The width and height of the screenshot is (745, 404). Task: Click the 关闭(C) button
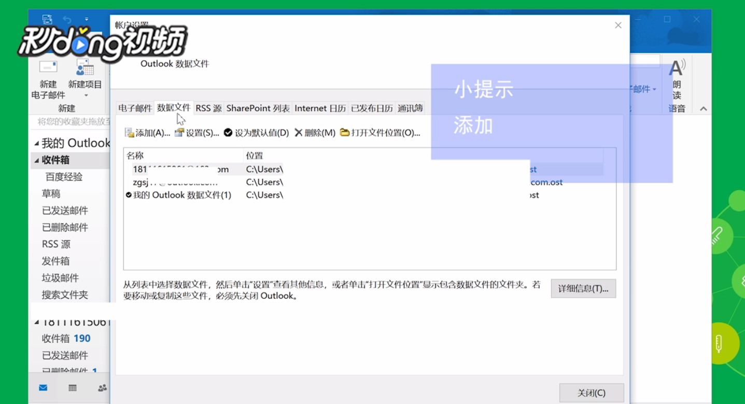pyautogui.click(x=592, y=393)
